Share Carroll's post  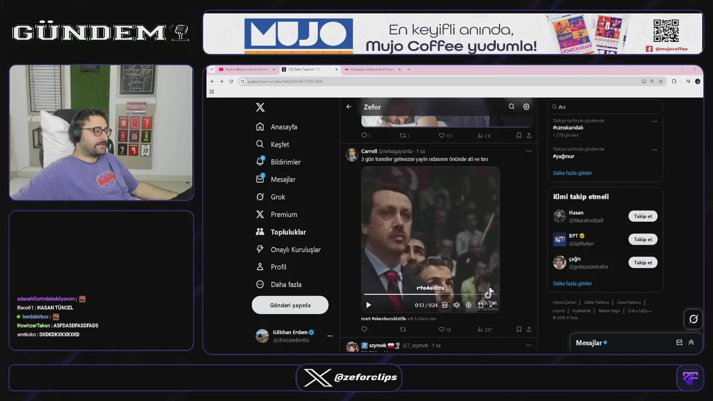click(529, 329)
